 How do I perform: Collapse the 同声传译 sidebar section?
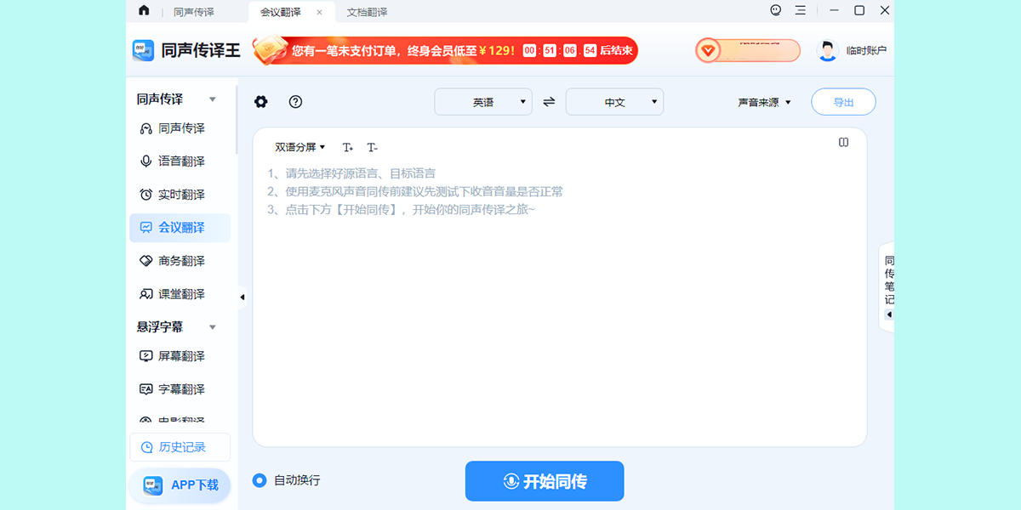(x=213, y=99)
